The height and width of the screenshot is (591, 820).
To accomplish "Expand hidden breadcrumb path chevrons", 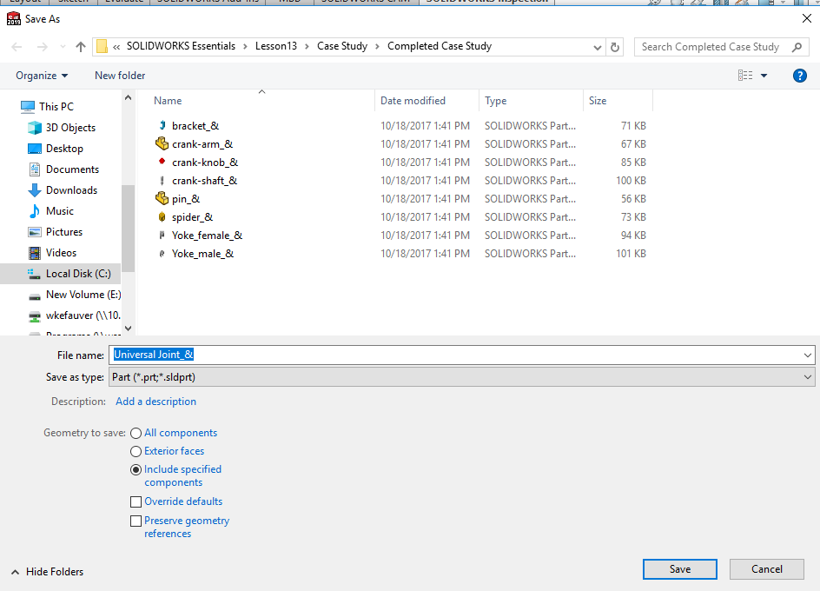I will pyautogui.click(x=116, y=47).
